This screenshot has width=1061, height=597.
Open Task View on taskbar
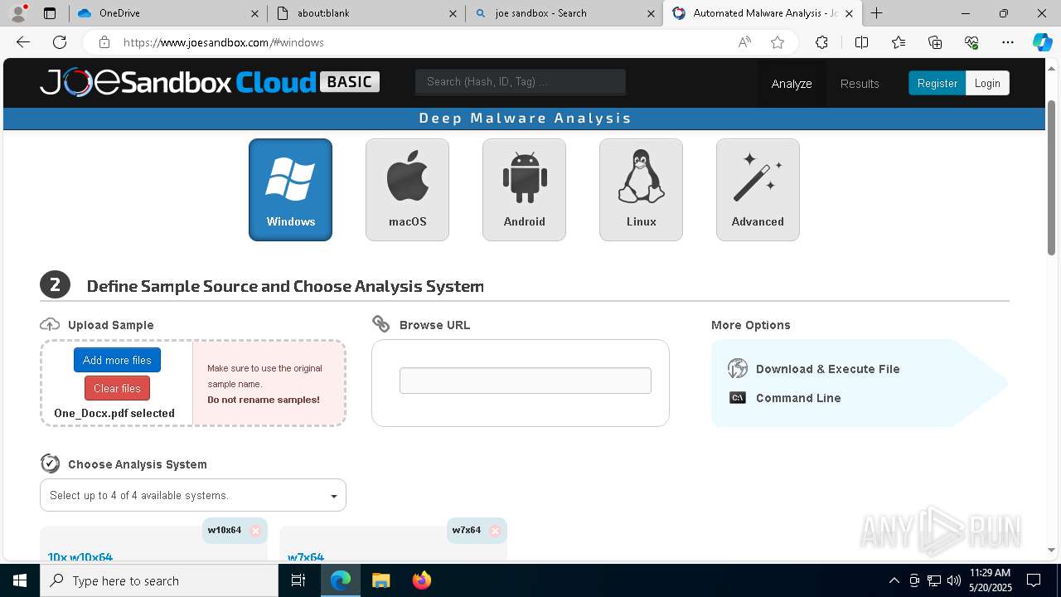pos(298,580)
